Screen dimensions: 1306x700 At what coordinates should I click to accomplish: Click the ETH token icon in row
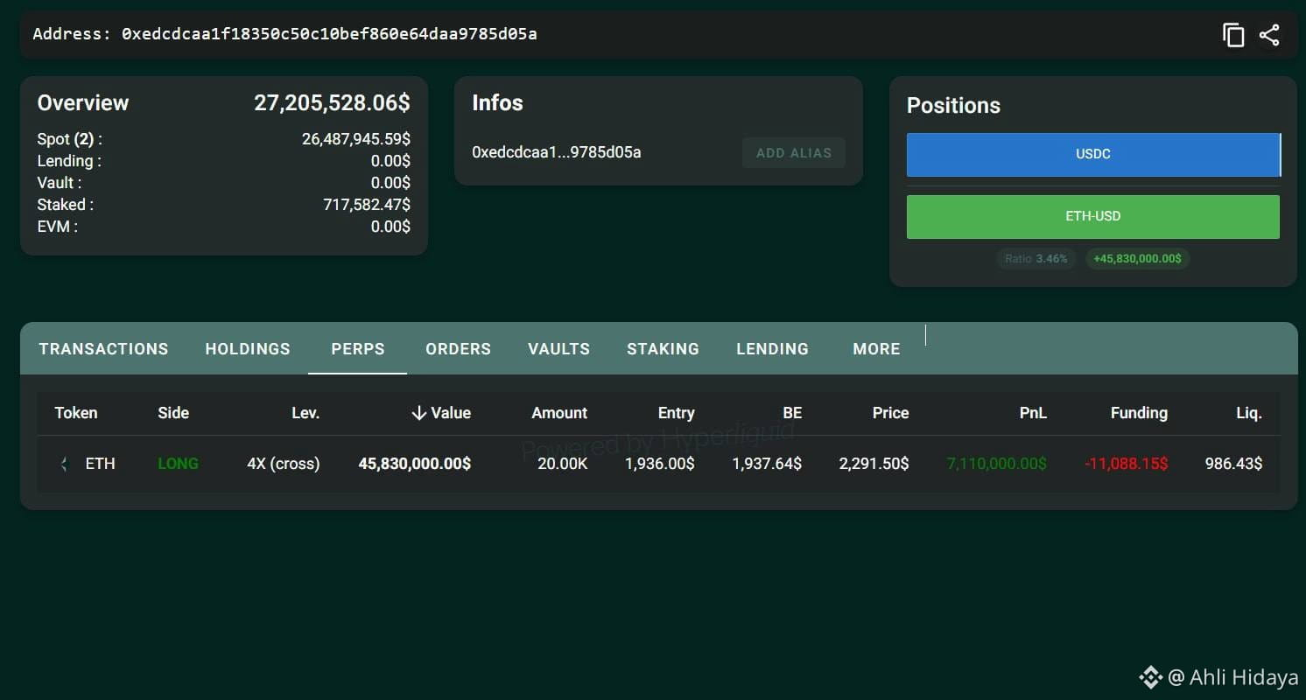[64, 464]
